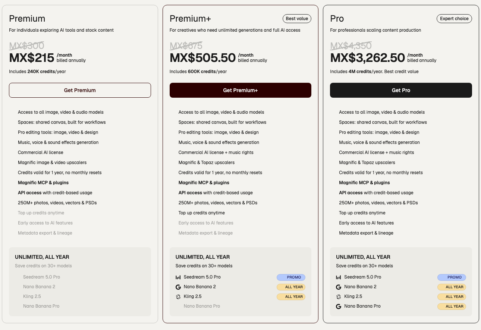Open Magnific MCP & plugins in Premium plan

coord(43,183)
